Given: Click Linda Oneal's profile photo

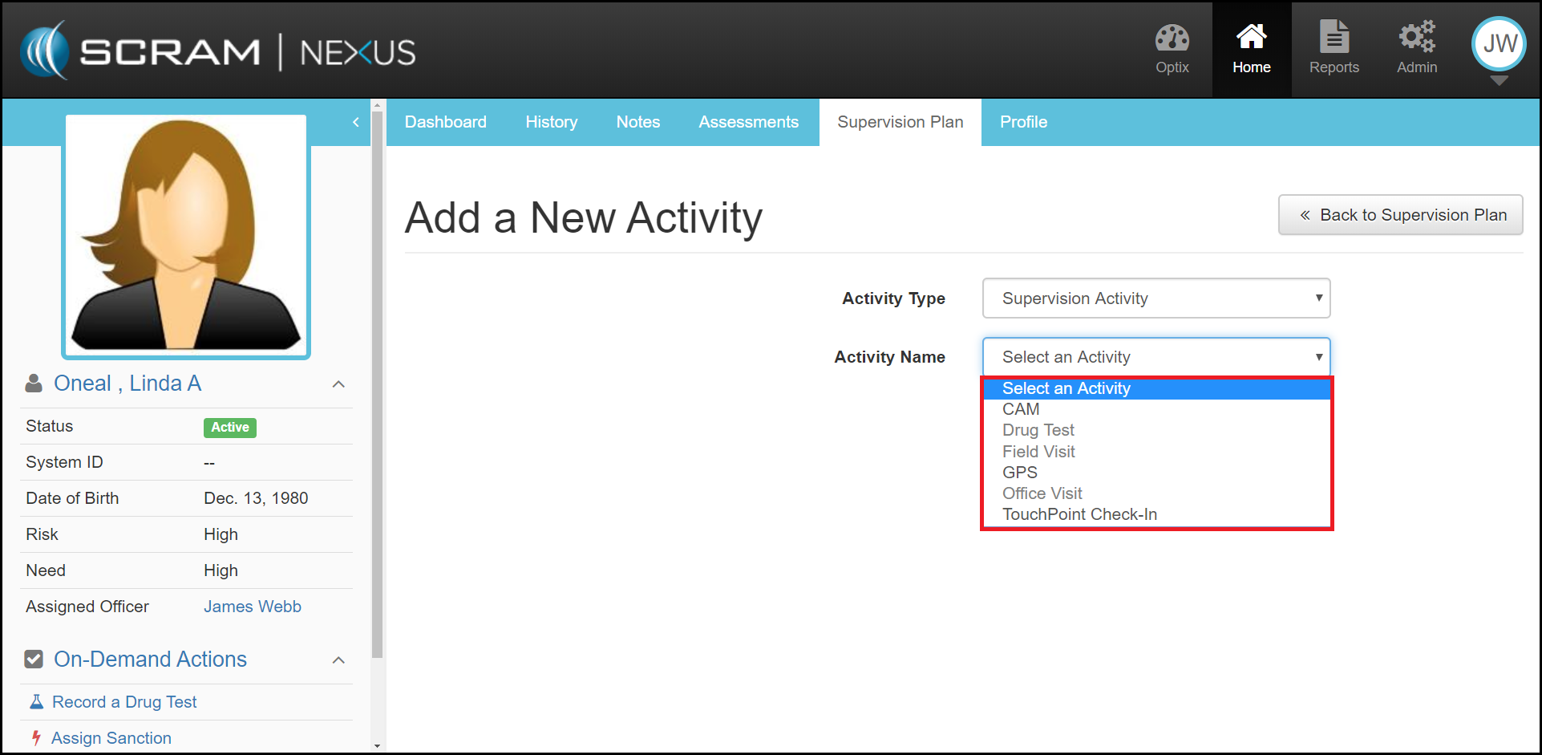Looking at the screenshot, I should [186, 236].
